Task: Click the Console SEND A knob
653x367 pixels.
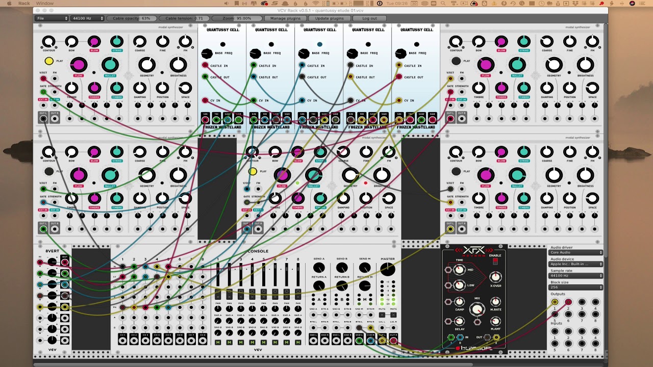Action: coord(319,268)
